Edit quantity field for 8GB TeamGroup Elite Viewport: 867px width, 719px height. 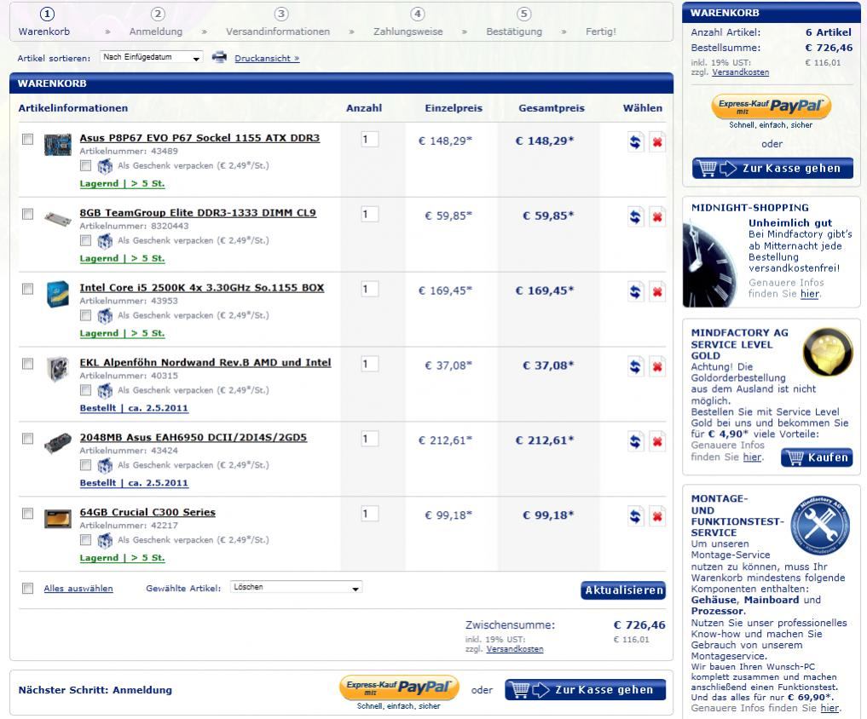[369, 214]
